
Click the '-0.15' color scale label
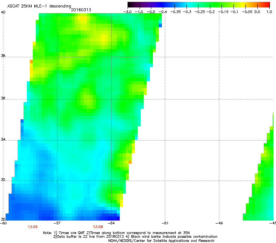tap(223, 12)
